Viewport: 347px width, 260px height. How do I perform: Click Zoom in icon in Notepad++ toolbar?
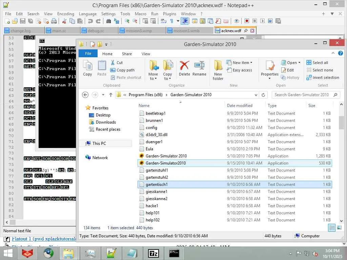(127, 21)
